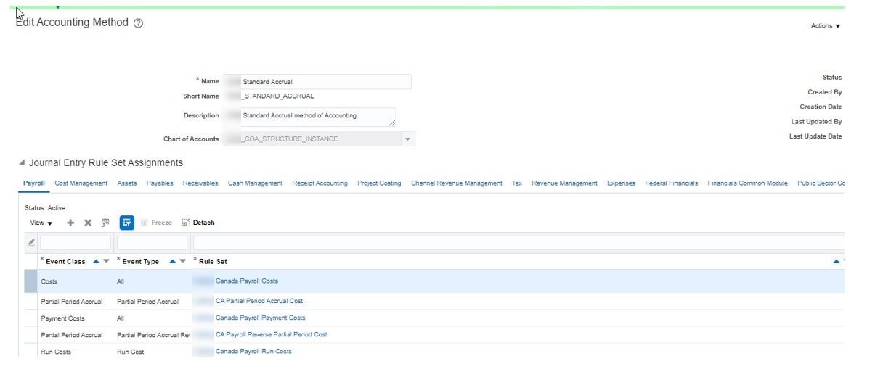Open the Actions dropdown menu
This screenshot has width=891, height=372.
[826, 26]
